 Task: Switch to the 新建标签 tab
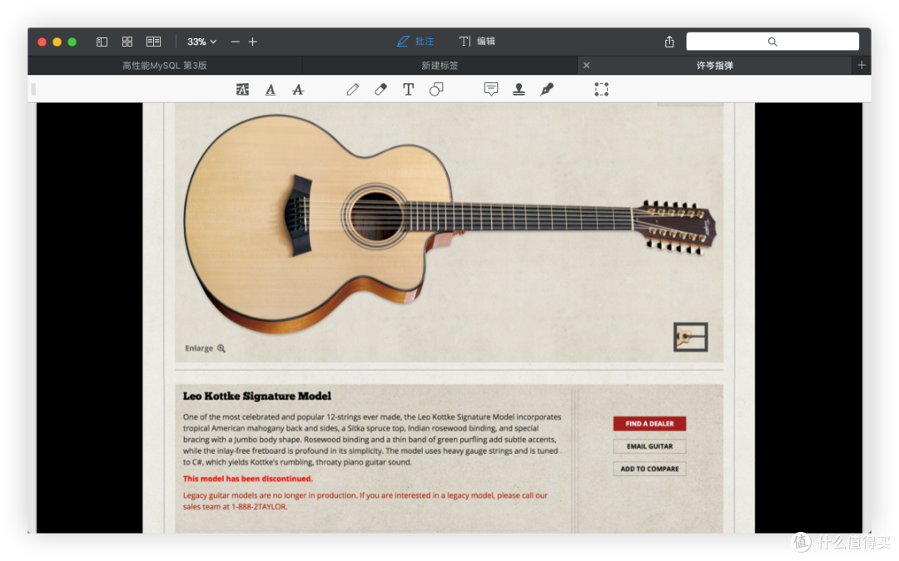pos(440,66)
